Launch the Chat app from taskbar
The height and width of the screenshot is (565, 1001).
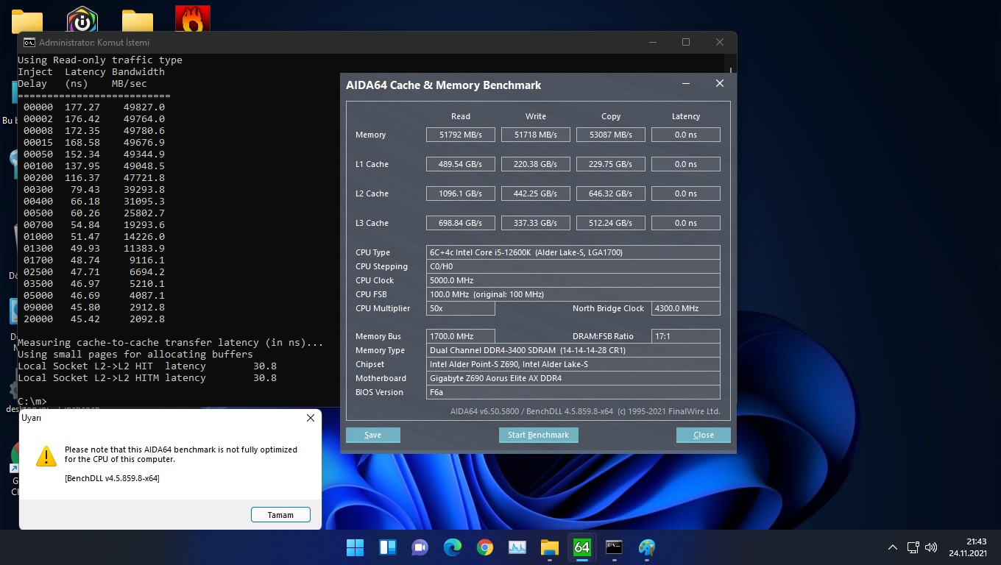(x=420, y=547)
